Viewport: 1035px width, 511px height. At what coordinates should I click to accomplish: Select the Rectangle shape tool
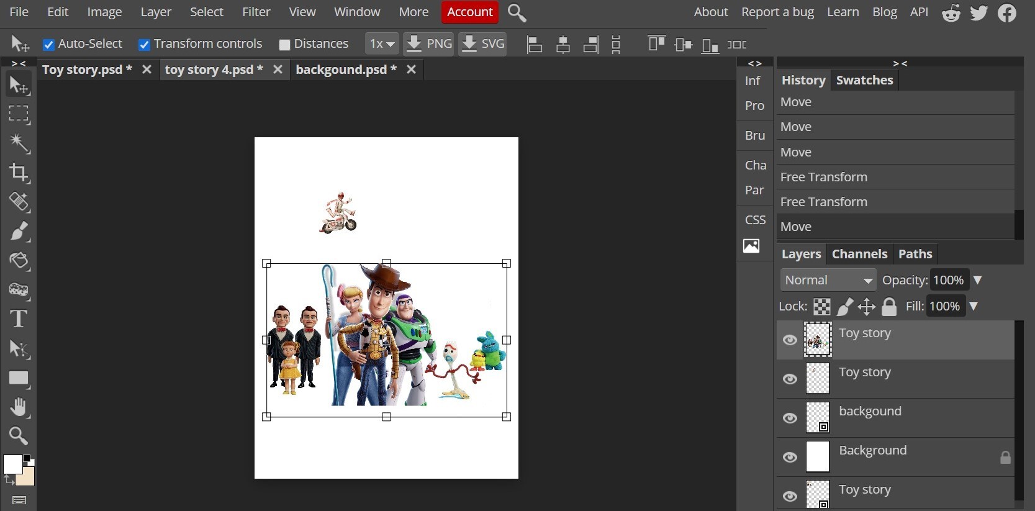pyautogui.click(x=19, y=378)
